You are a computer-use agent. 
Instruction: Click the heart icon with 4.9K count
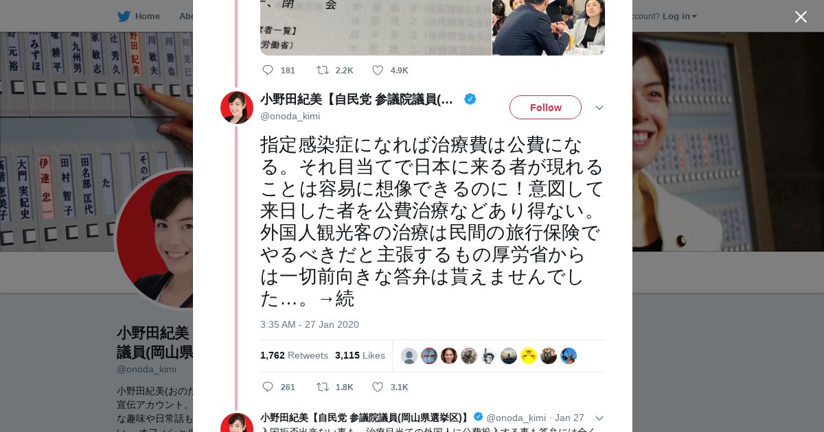coord(378,70)
